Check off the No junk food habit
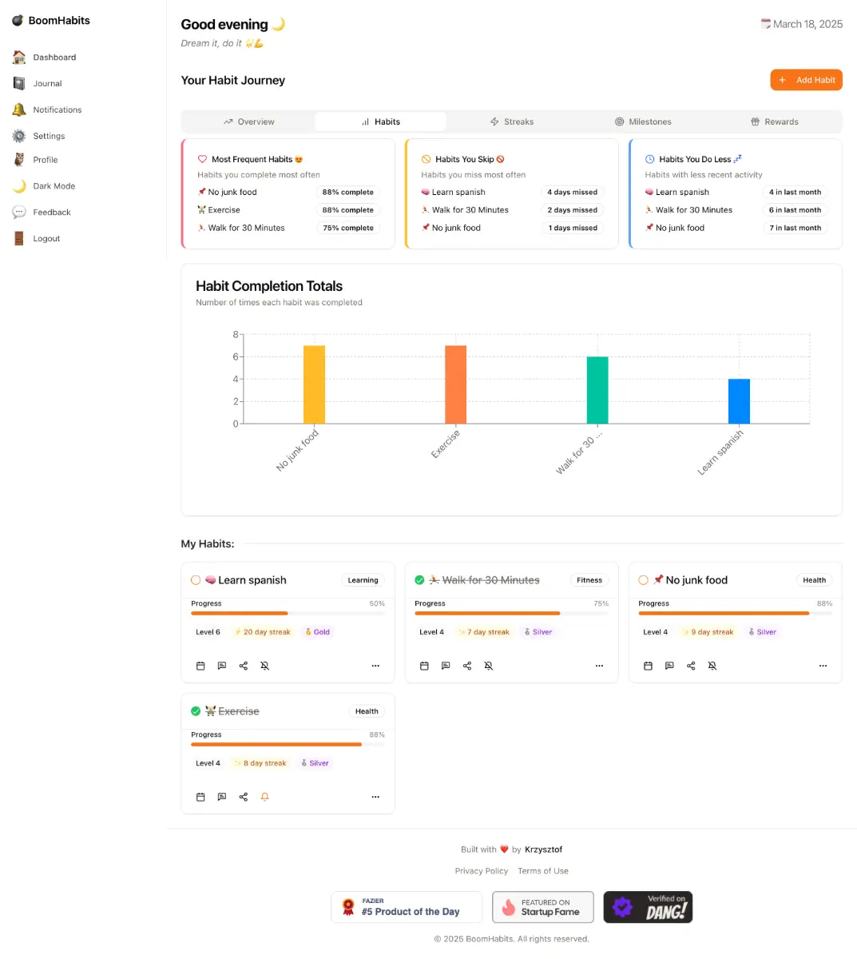857x959 pixels. click(643, 580)
